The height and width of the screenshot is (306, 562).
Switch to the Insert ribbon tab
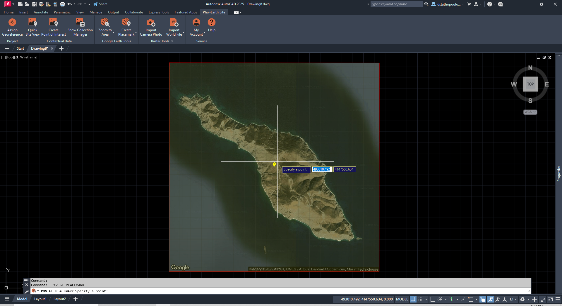pyautogui.click(x=23, y=12)
